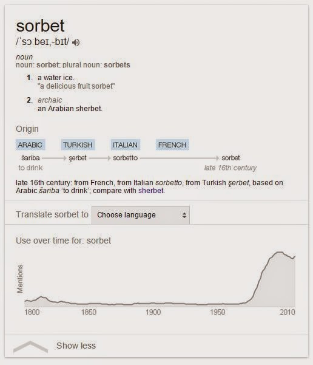Image resolution: width=313 pixels, height=365 pixels.
Task: Click the Show less chevron arrow
Action: 30,347
